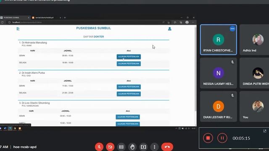The width and height of the screenshot is (269, 151).
Task: Click the localhost address bar
Action: coord(84,22)
